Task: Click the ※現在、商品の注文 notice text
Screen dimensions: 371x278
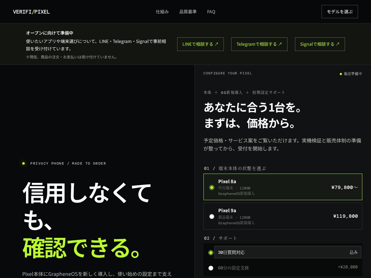Action: (x=72, y=57)
